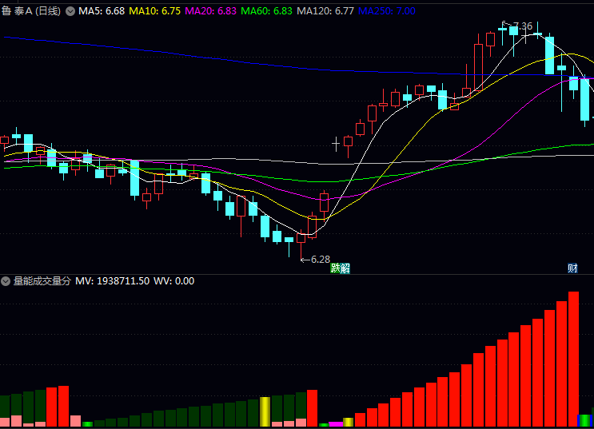Click the green MA60: 6.83 legend label

[x=266, y=11]
